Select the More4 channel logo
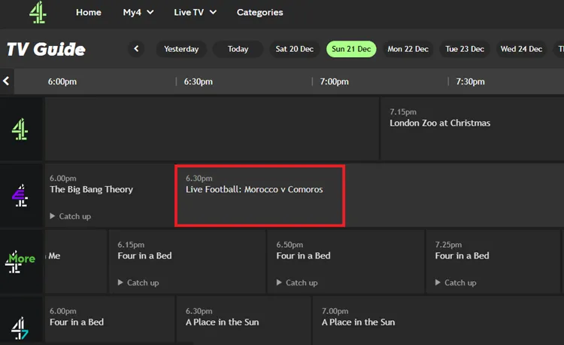The height and width of the screenshot is (345, 564). 20,261
